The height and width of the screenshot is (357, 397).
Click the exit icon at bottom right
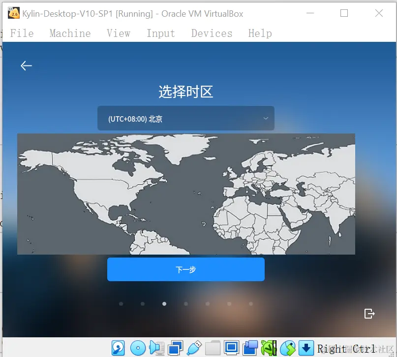tap(369, 314)
